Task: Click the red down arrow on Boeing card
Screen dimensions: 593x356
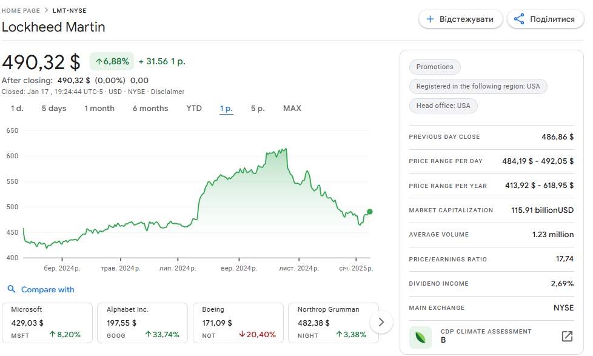Action: point(242,334)
